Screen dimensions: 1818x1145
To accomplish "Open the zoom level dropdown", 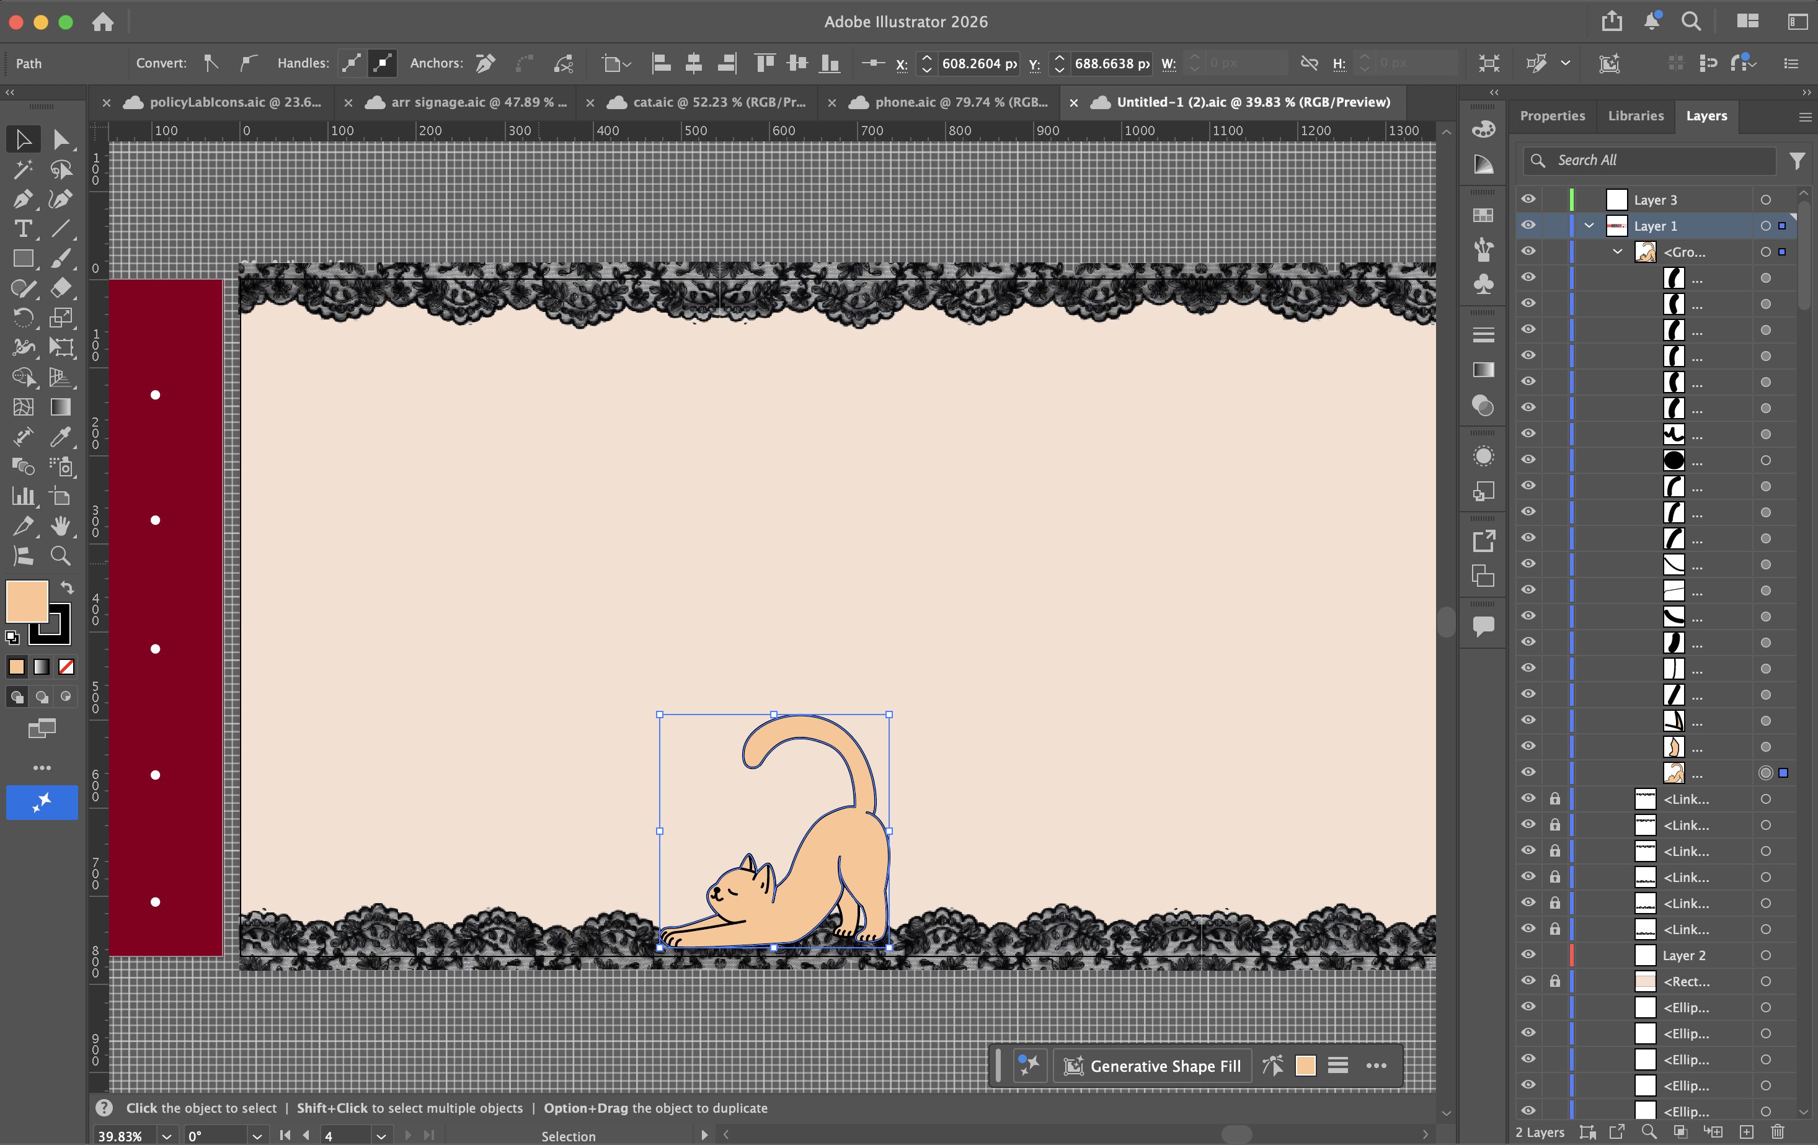I will tap(166, 1136).
